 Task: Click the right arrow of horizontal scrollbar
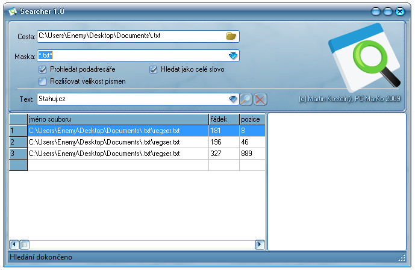tap(260, 245)
